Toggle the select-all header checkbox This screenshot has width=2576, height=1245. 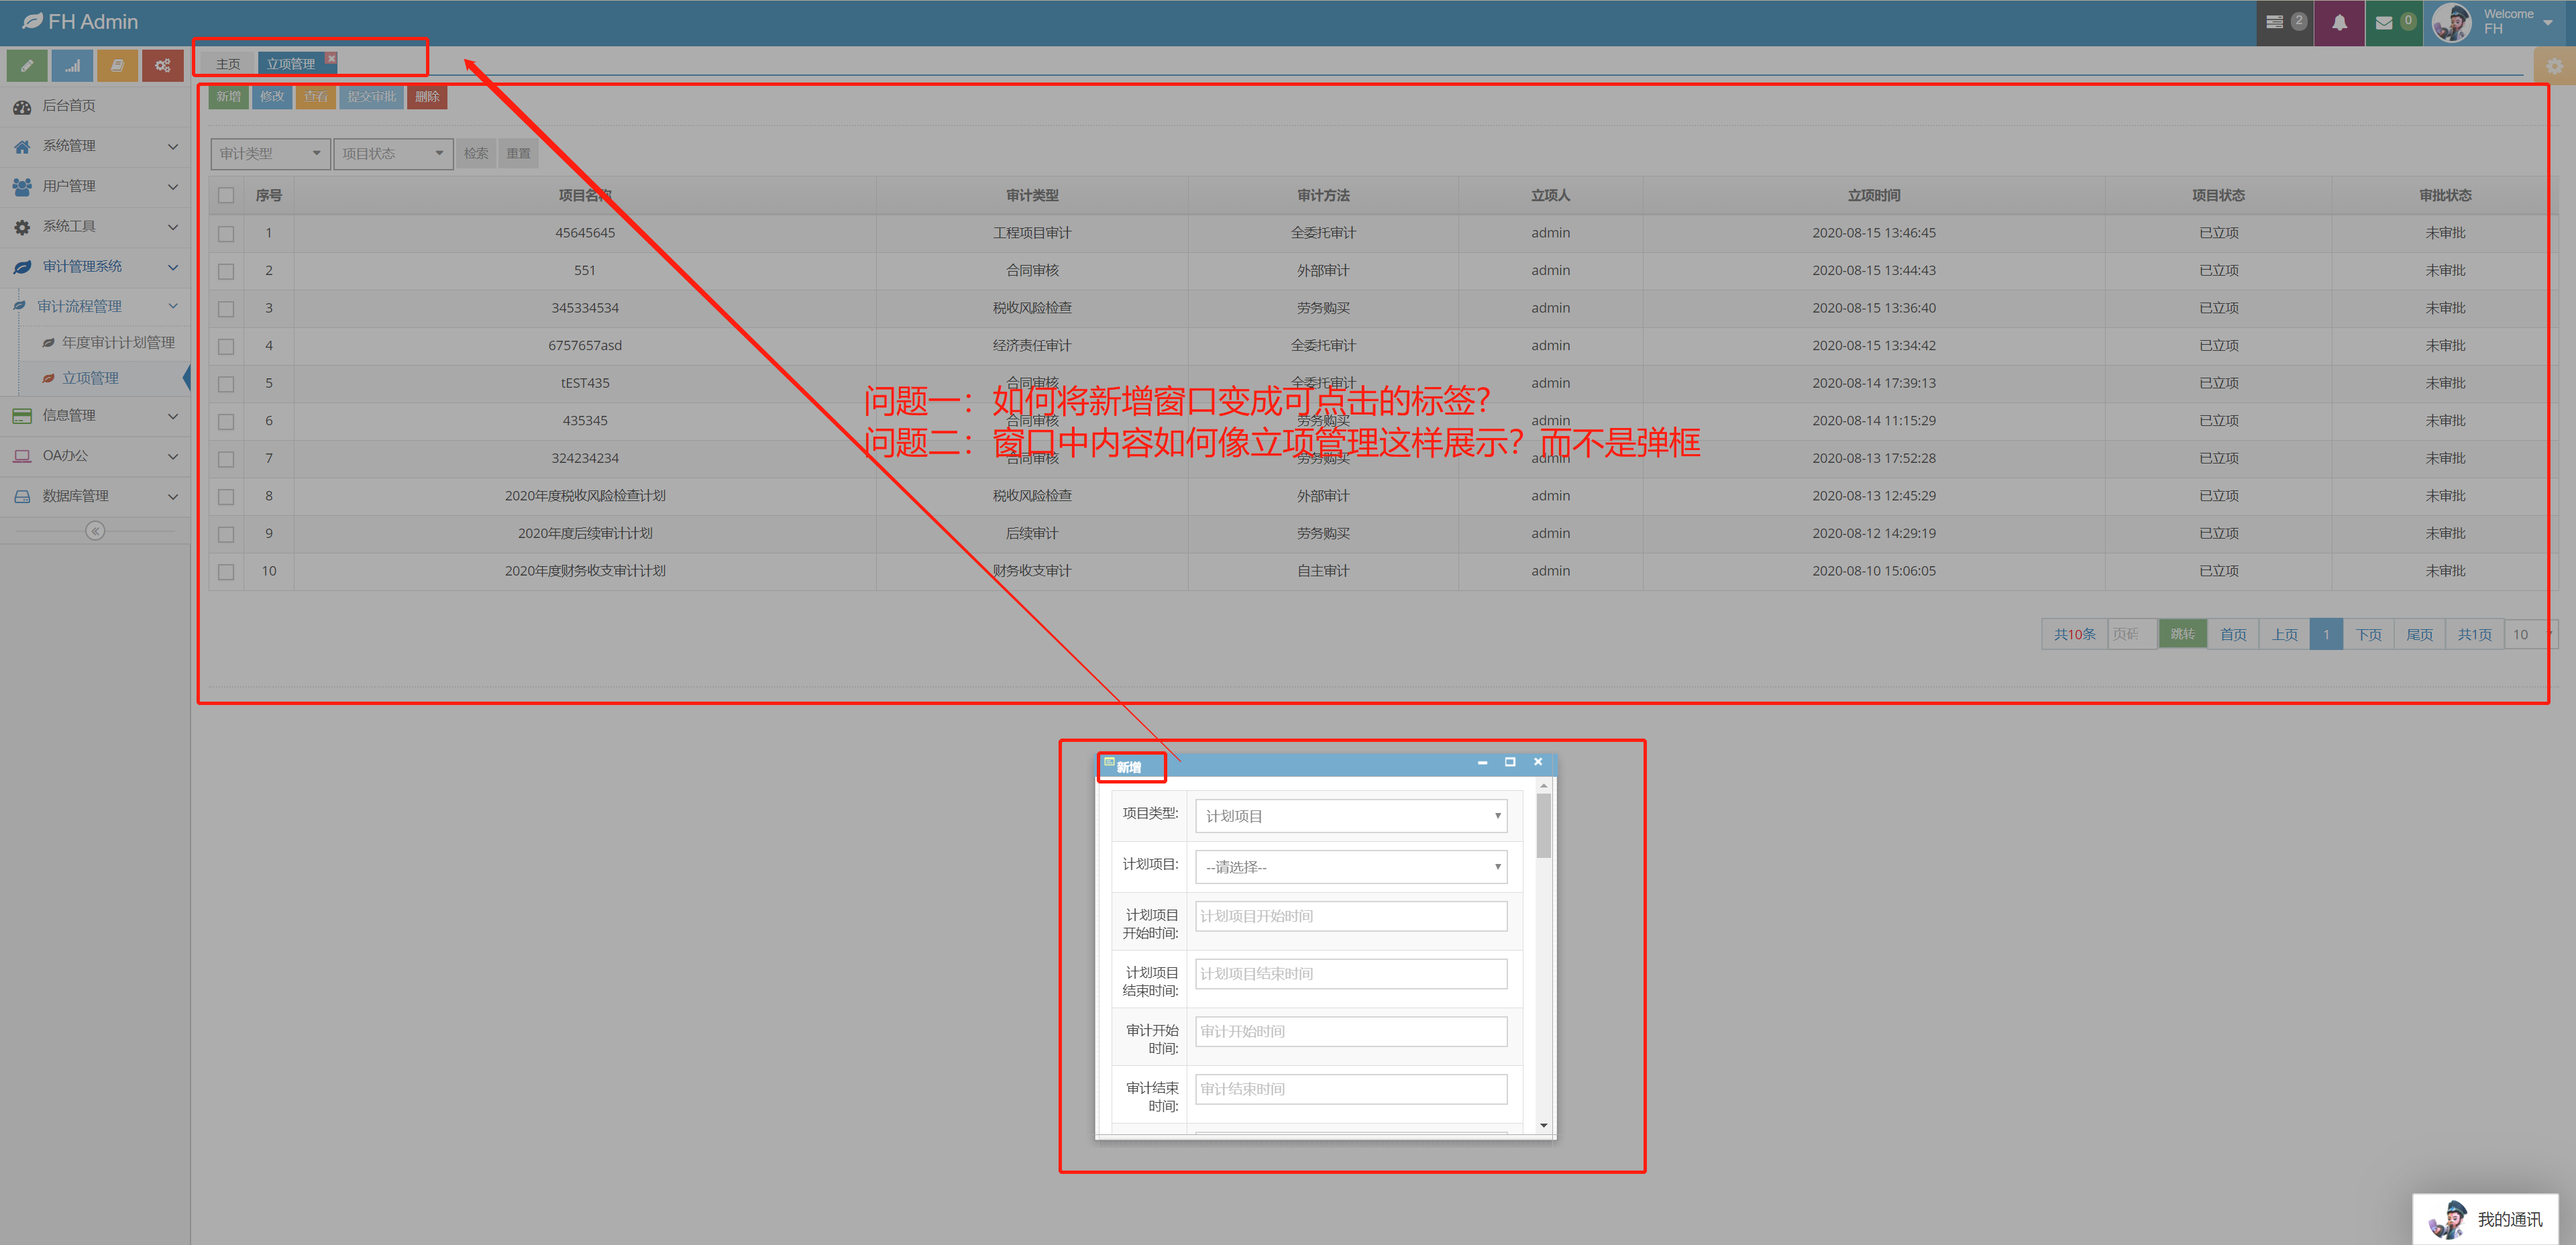(x=226, y=196)
